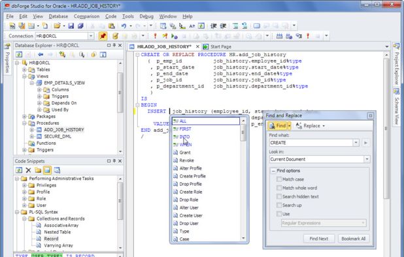Click the Find button in Find and Replace
The height and width of the screenshot is (257, 404).
click(277, 126)
